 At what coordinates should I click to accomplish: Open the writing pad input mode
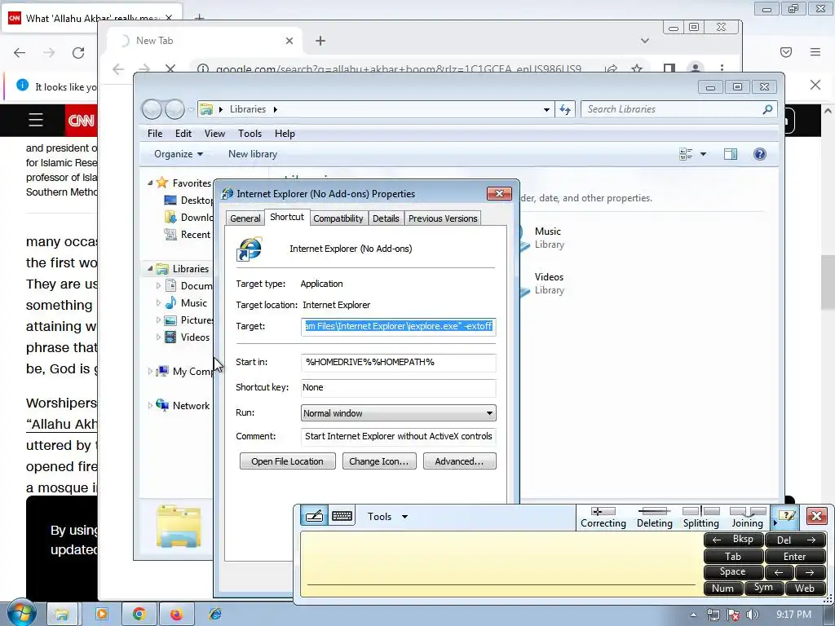(314, 516)
